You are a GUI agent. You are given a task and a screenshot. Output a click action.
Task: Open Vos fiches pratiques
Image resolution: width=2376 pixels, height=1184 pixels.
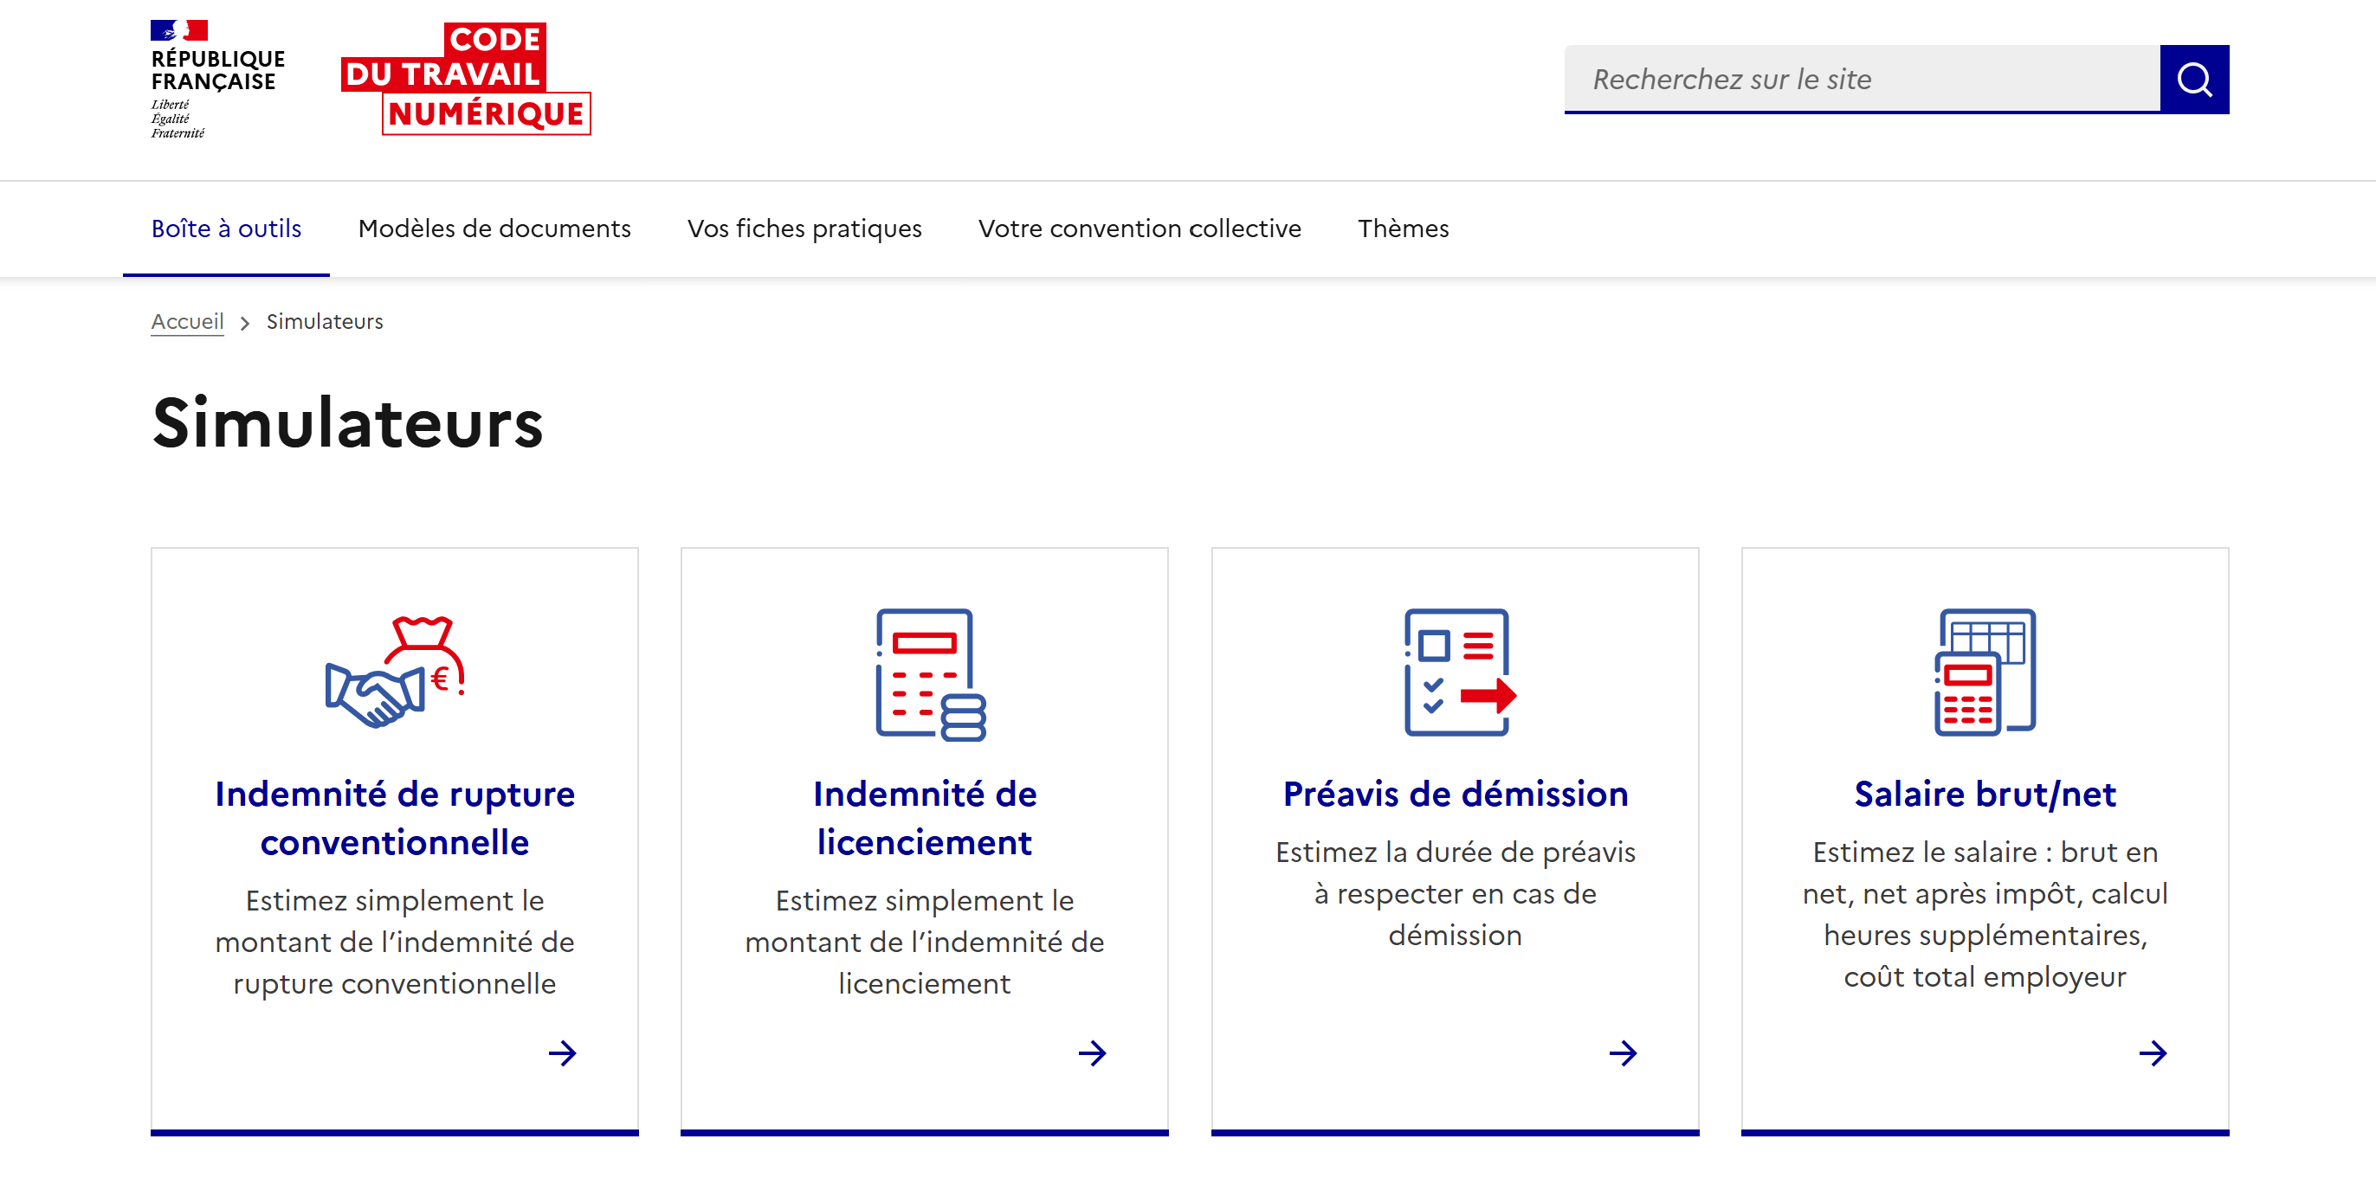click(x=804, y=228)
